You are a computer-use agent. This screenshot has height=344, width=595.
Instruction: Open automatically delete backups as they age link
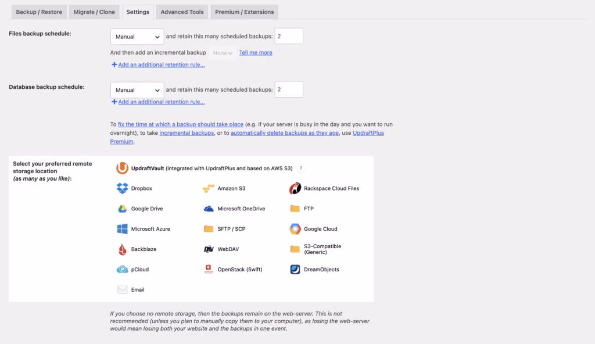tap(285, 133)
